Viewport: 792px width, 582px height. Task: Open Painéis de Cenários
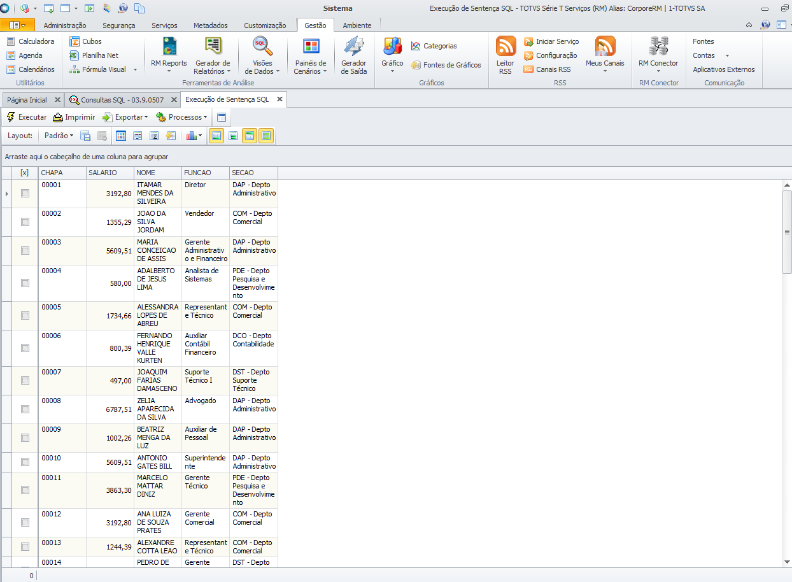pos(311,55)
